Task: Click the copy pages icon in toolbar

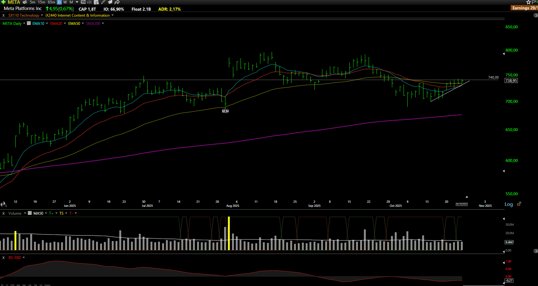Action: [110, 2]
